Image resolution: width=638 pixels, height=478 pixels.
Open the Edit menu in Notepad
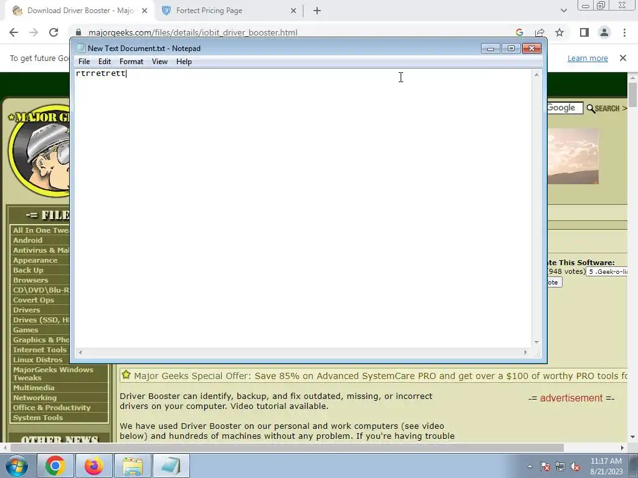pyautogui.click(x=105, y=62)
